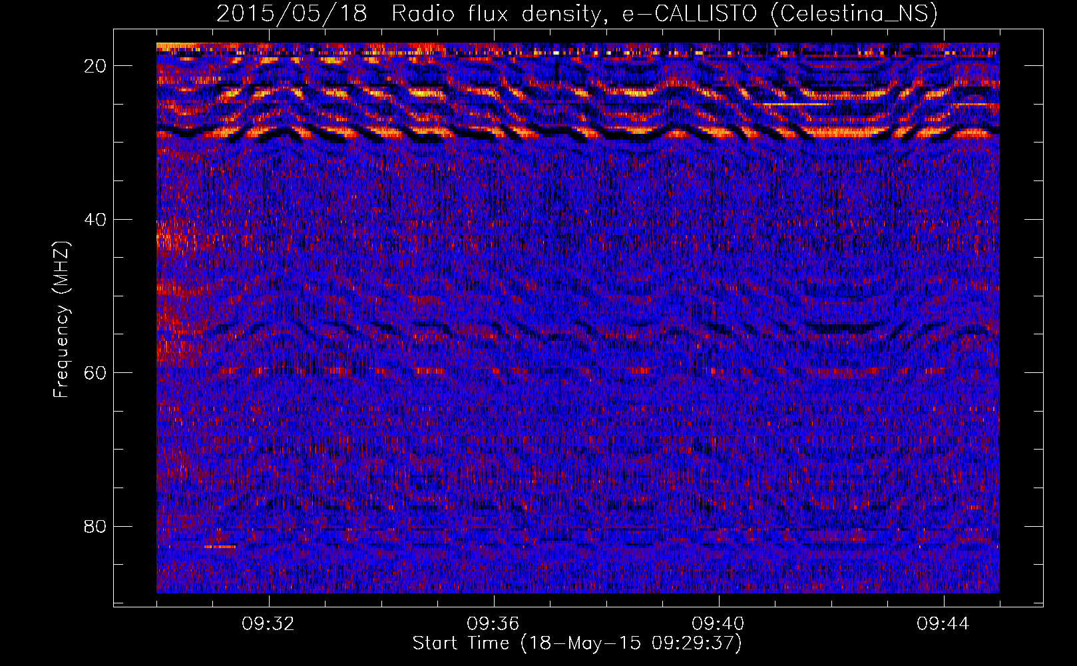Viewport: 1077px width, 666px height.
Task: Click the 09:40 time tick label
Action: coord(718,624)
